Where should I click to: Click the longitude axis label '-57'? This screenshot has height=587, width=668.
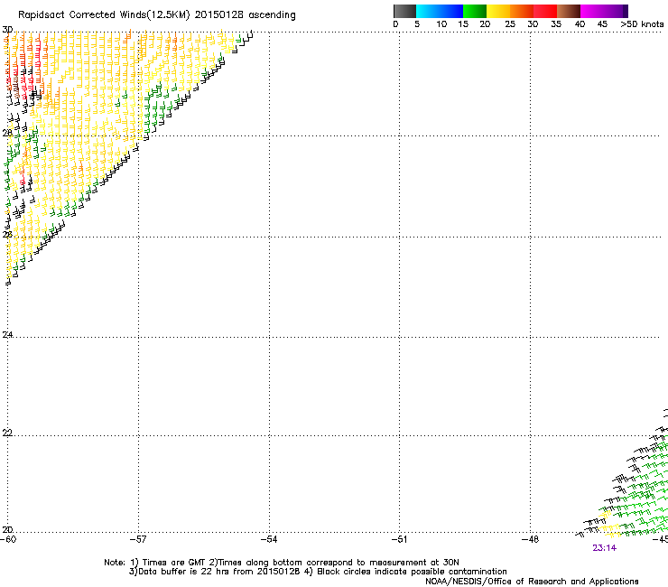point(138,540)
